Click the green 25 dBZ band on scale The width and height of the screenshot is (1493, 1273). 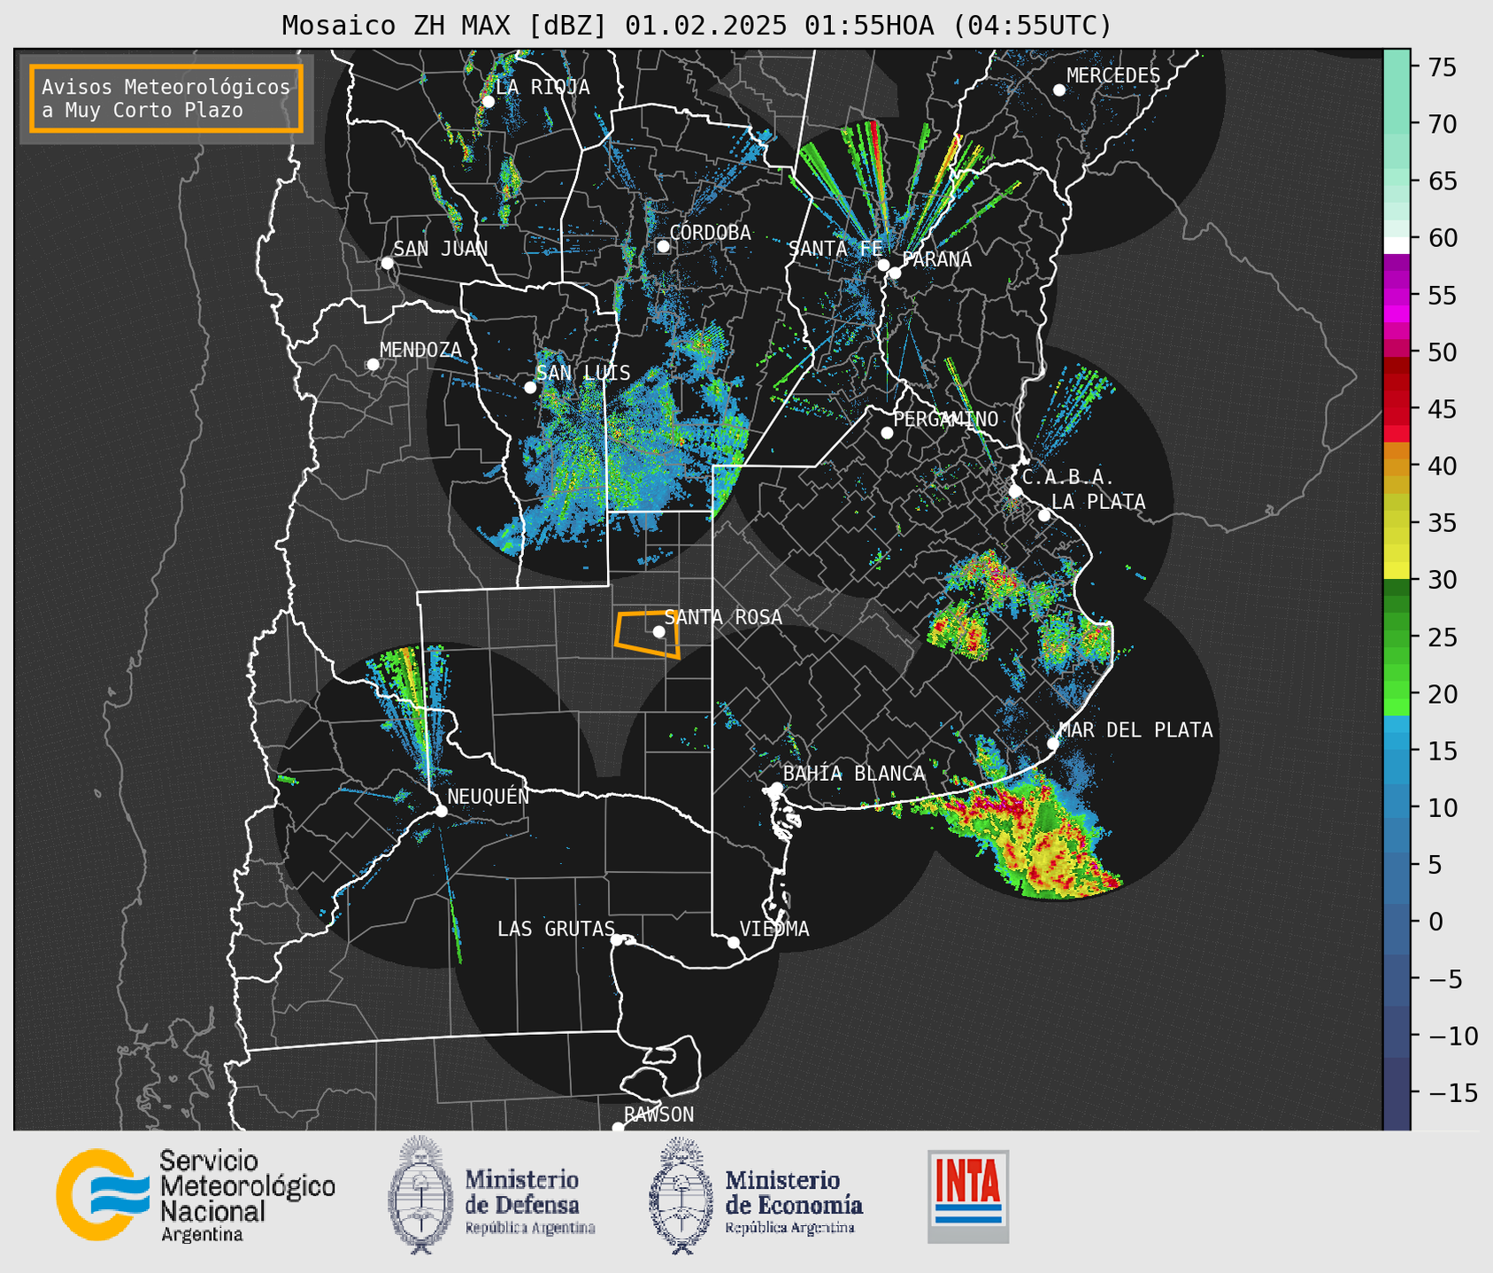(1397, 637)
